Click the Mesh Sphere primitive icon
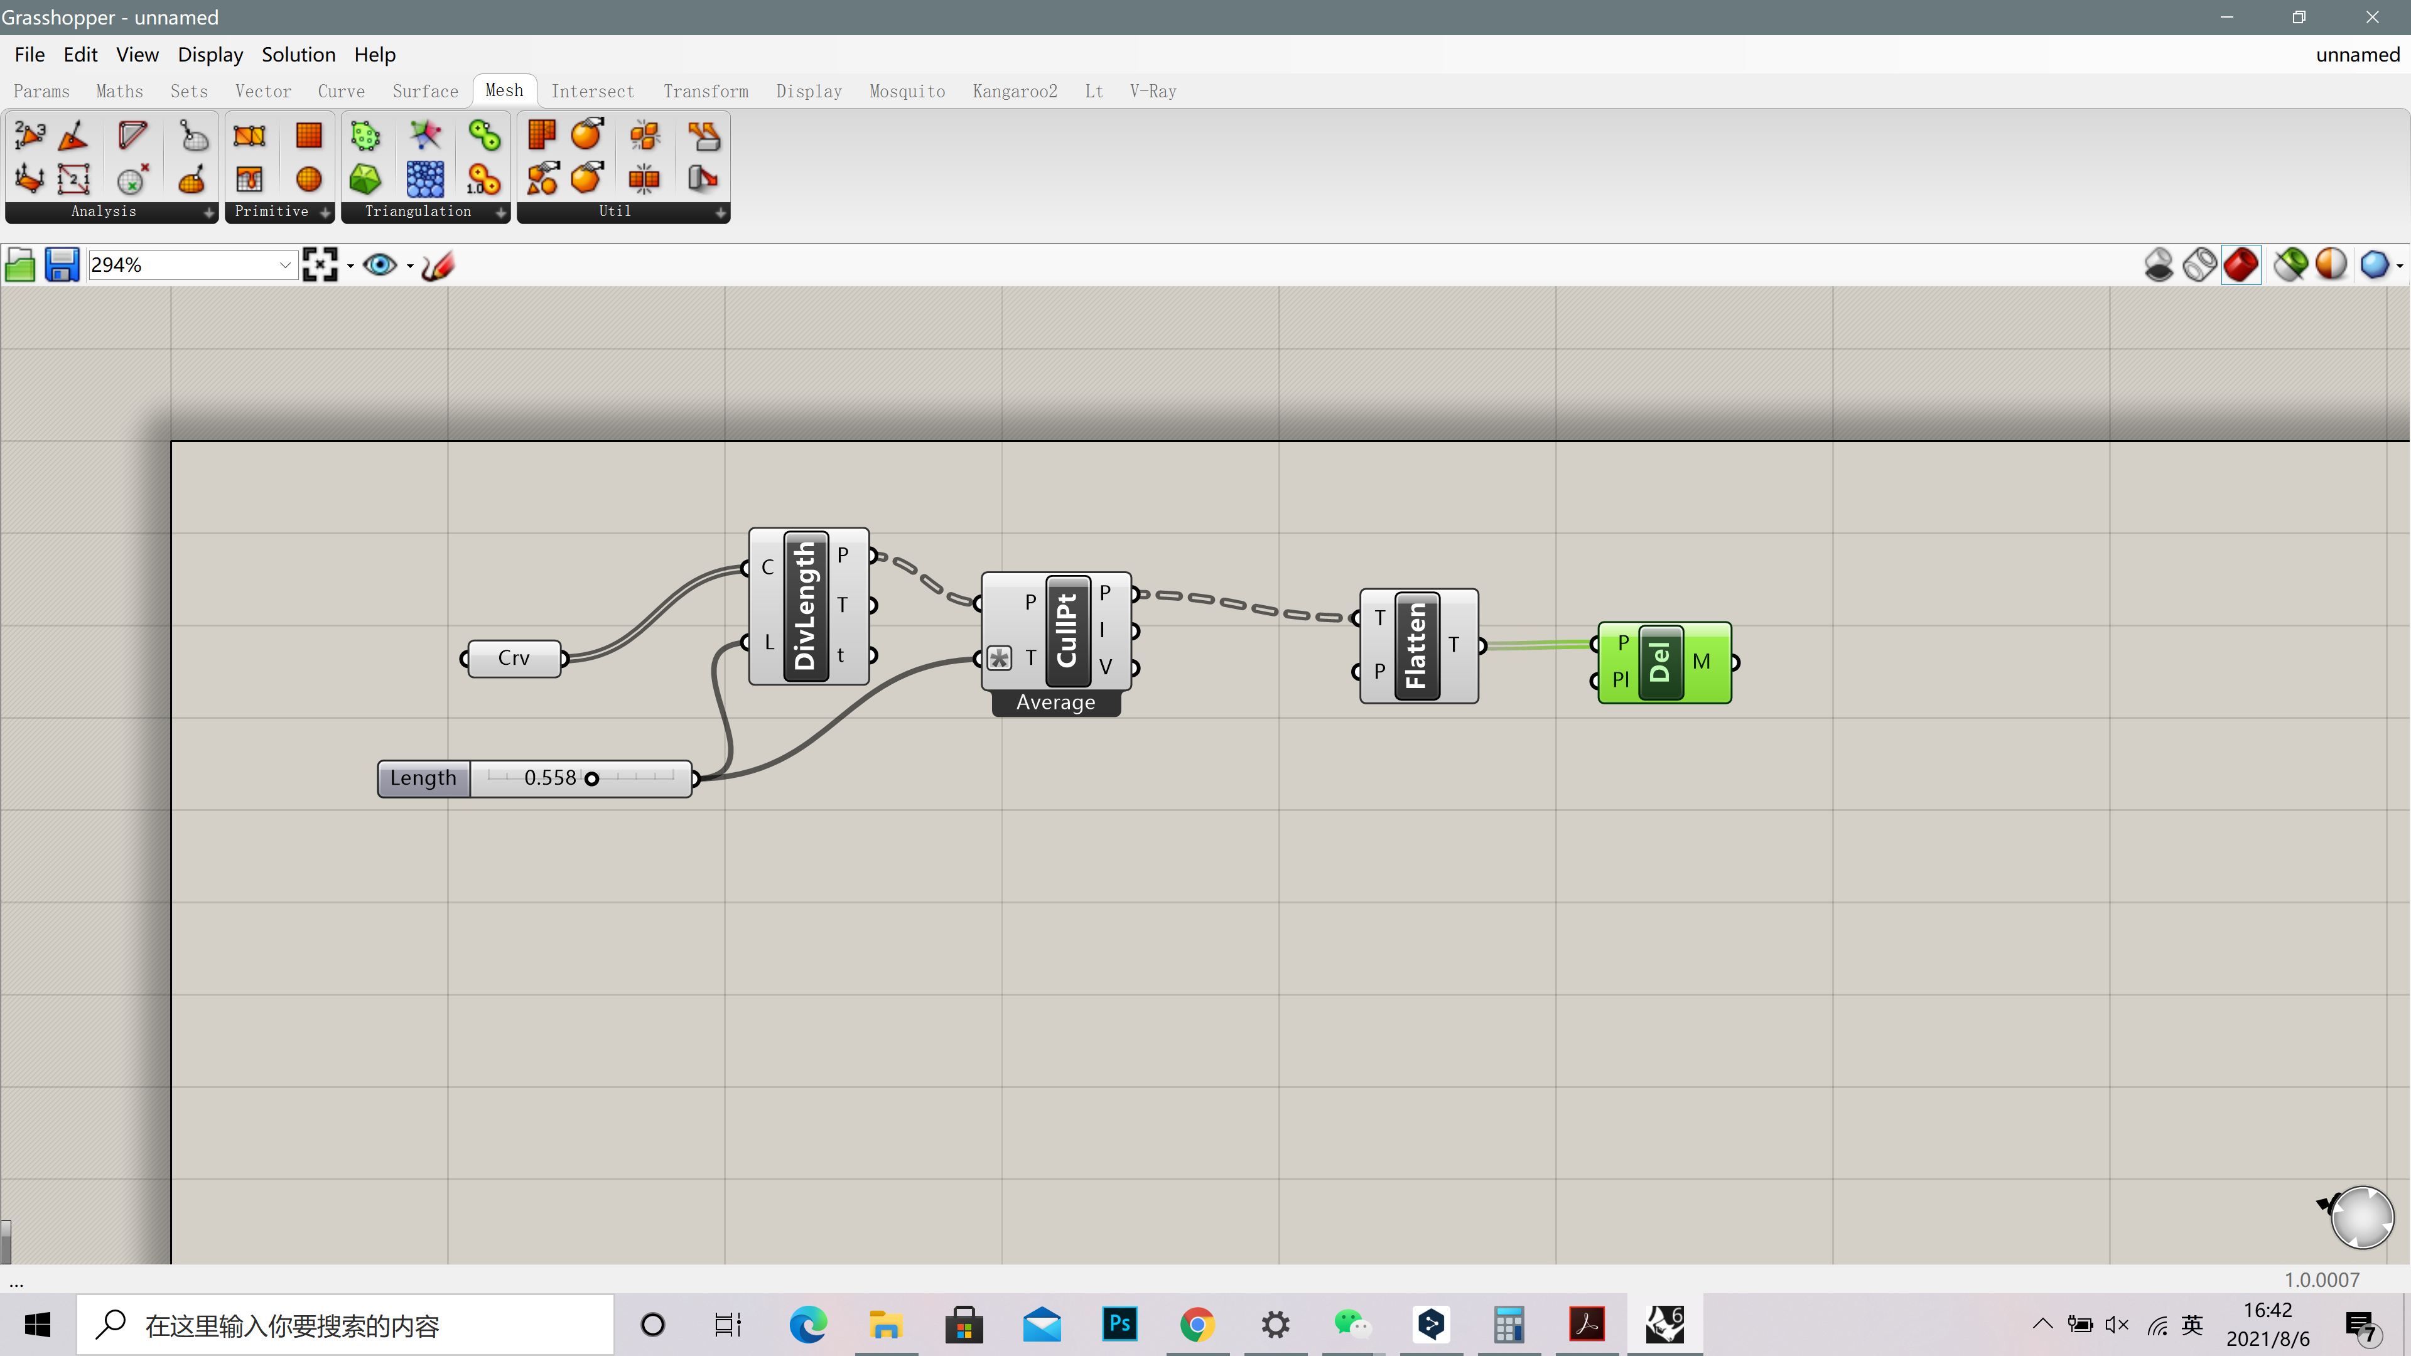Viewport: 2411px width, 1356px height. point(309,179)
